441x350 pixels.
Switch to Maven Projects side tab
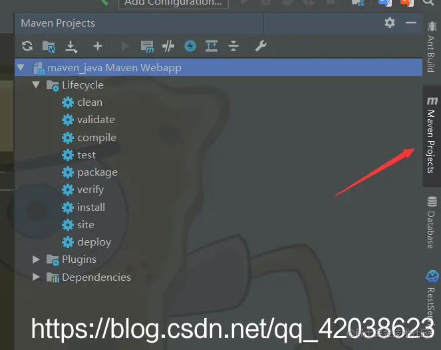(x=432, y=136)
